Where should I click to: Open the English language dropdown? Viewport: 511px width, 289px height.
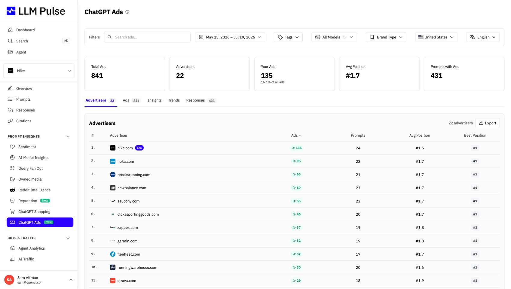pos(483,37)
